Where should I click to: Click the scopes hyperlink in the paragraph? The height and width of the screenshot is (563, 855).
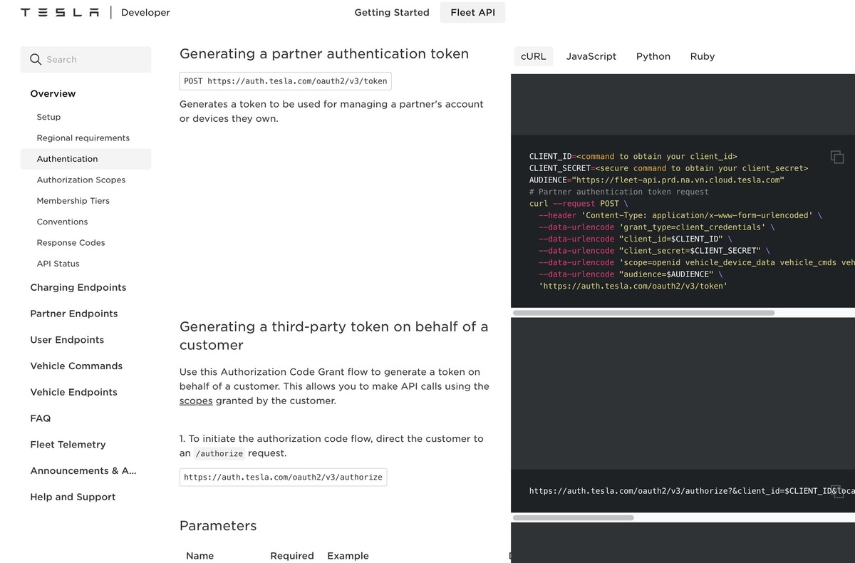pos(195,401)
